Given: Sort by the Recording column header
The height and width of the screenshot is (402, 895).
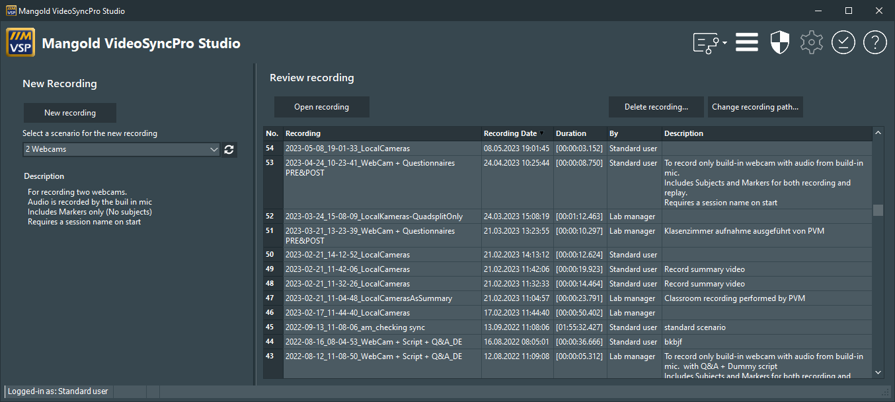Looking at the screenshot, I should click(x=383, y=133).
